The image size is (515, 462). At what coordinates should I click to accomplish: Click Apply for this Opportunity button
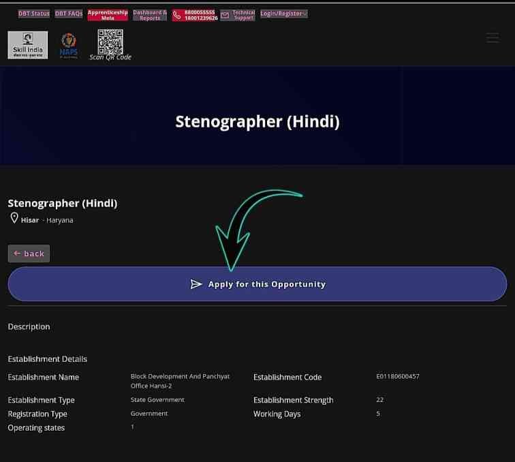click(x=257, y=284)
